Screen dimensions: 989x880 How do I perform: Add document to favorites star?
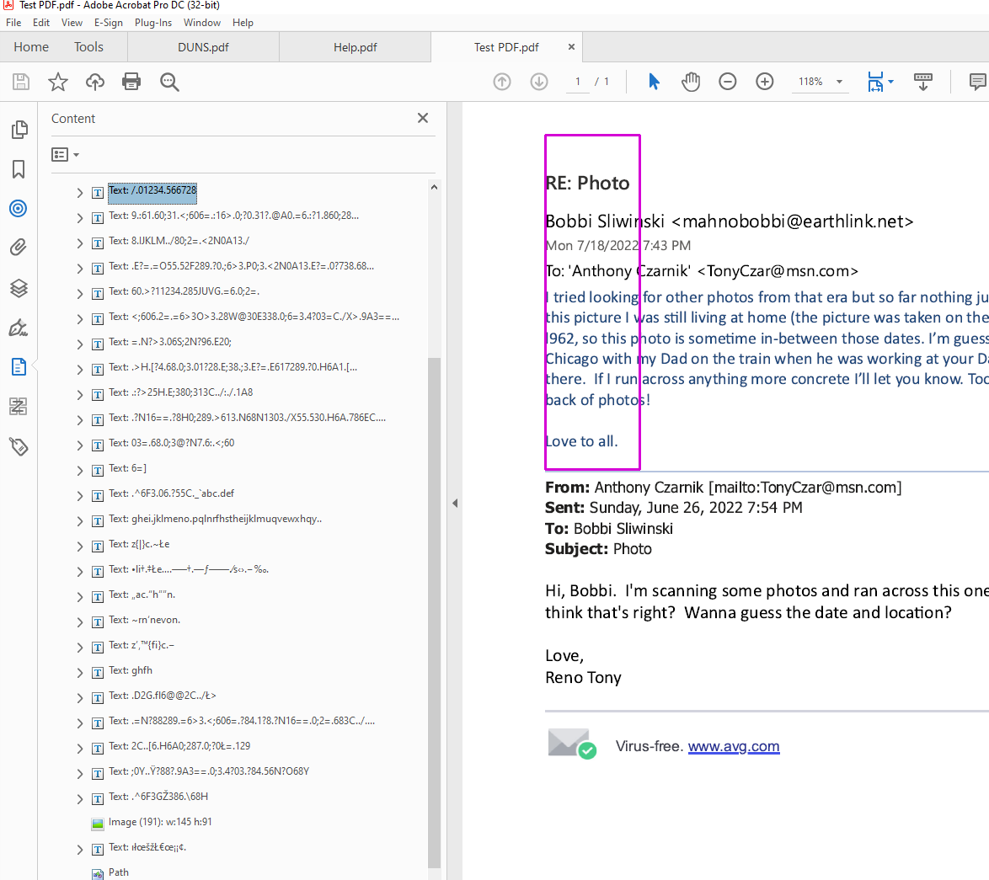(57, 81)
